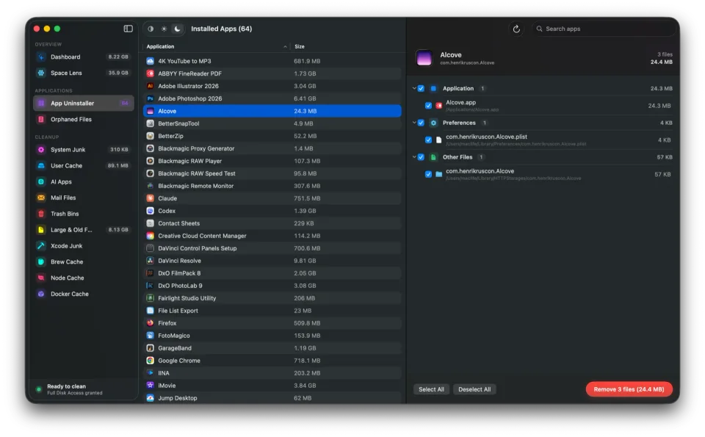Open AI Apps in the sidebar
Image resolution: width=705 pixels, height=437 pixels.
point(84,181)
